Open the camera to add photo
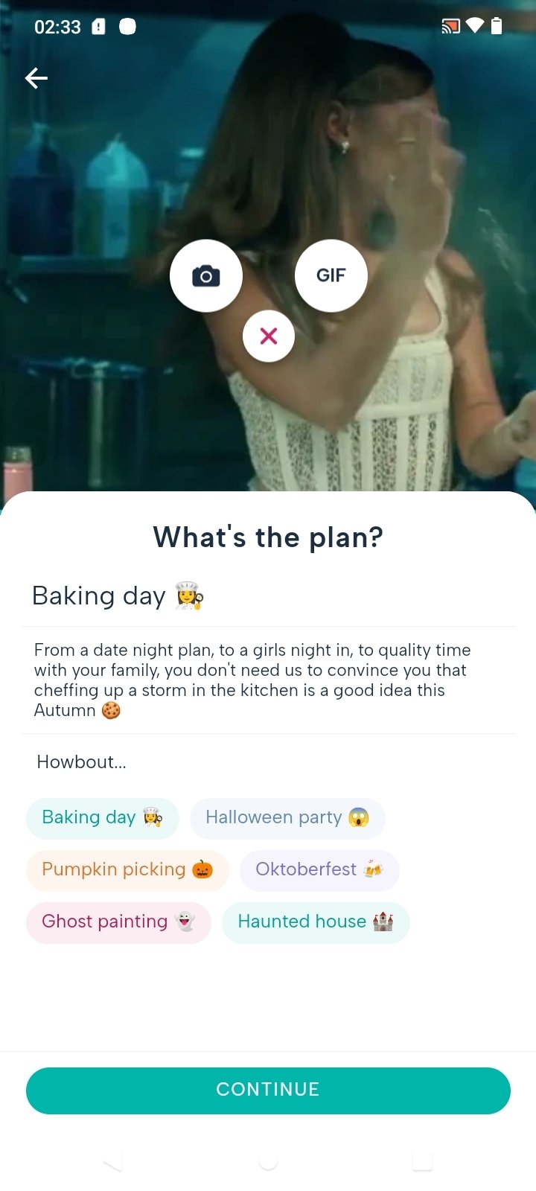This screenshot has width=536, height=1191. [206, 275]
